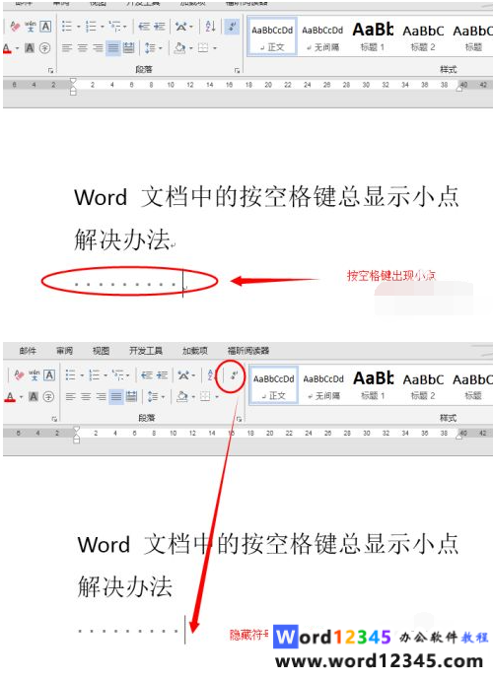Viewport: 493px width, 680px height.
Task: Apply bullet list in upper ribbon
Action: tap(66, 27)
